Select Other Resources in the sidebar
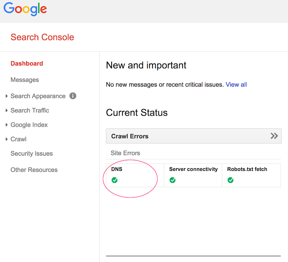288x262 pixels. (34, 170)
